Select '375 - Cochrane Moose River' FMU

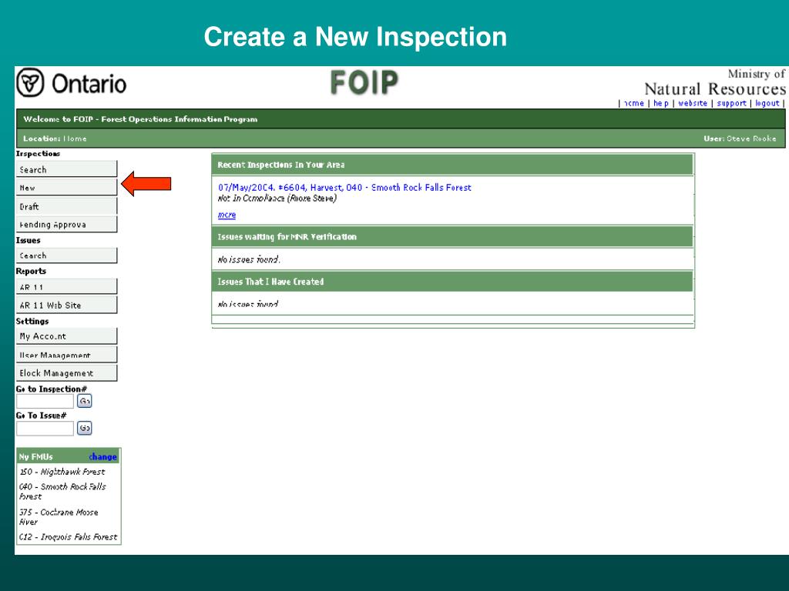tap(59, 516)
